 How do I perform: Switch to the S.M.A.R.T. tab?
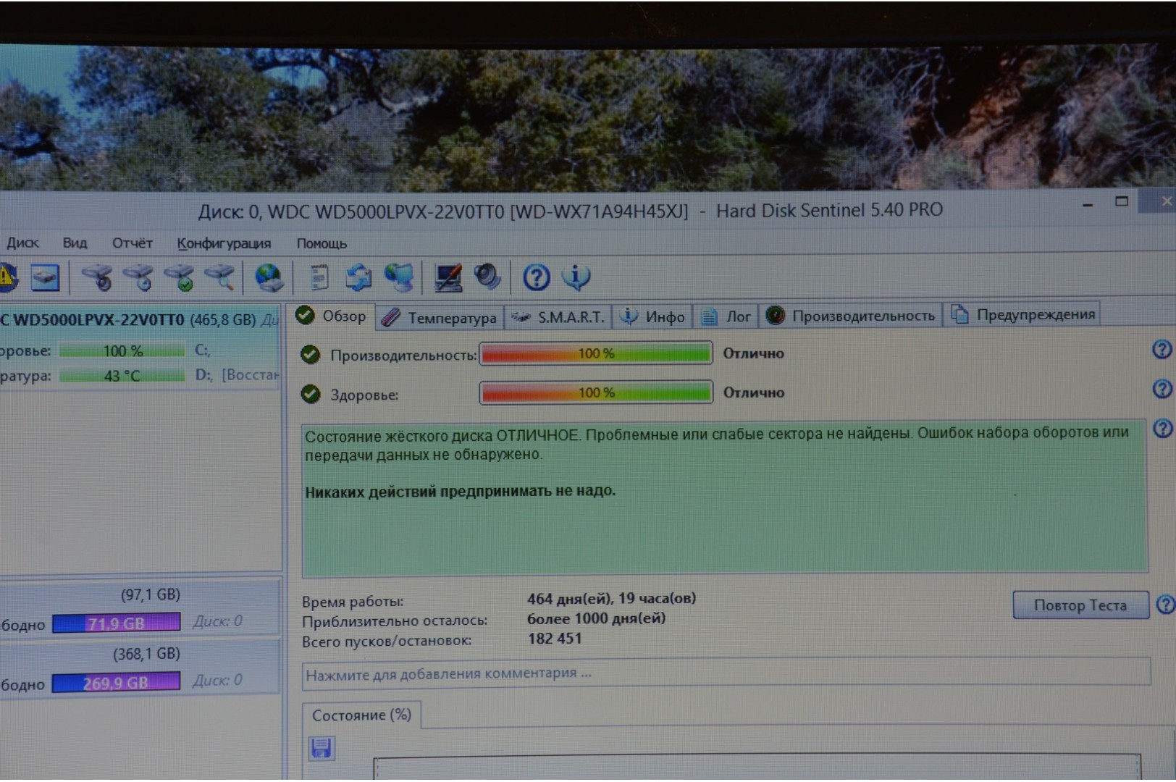click(558, 317)
